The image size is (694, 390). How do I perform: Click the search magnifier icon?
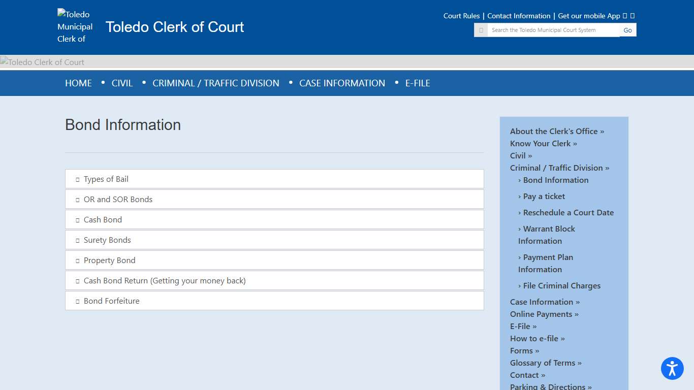tap(481, 30)
